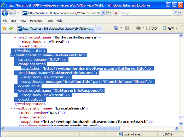Viewport: 184px width, 137px height.
Task: Open the Help menu
Action: point(60,21)
